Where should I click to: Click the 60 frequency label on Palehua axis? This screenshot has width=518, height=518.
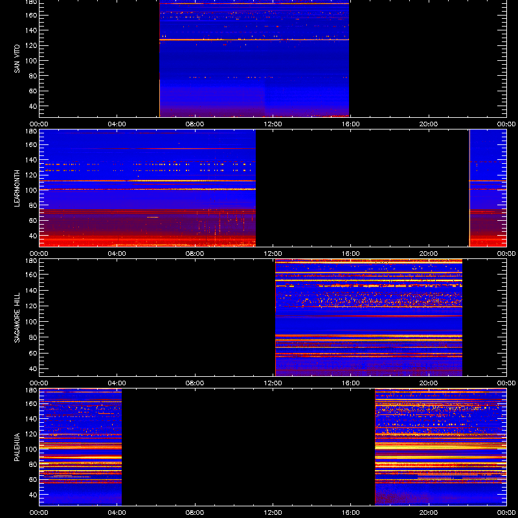tap(34, 480)
